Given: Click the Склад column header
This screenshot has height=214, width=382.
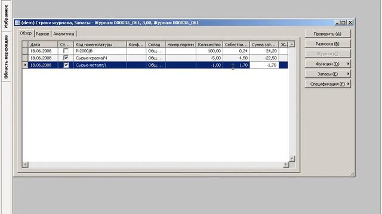Looking at the screenshot, I should [155, 45].
